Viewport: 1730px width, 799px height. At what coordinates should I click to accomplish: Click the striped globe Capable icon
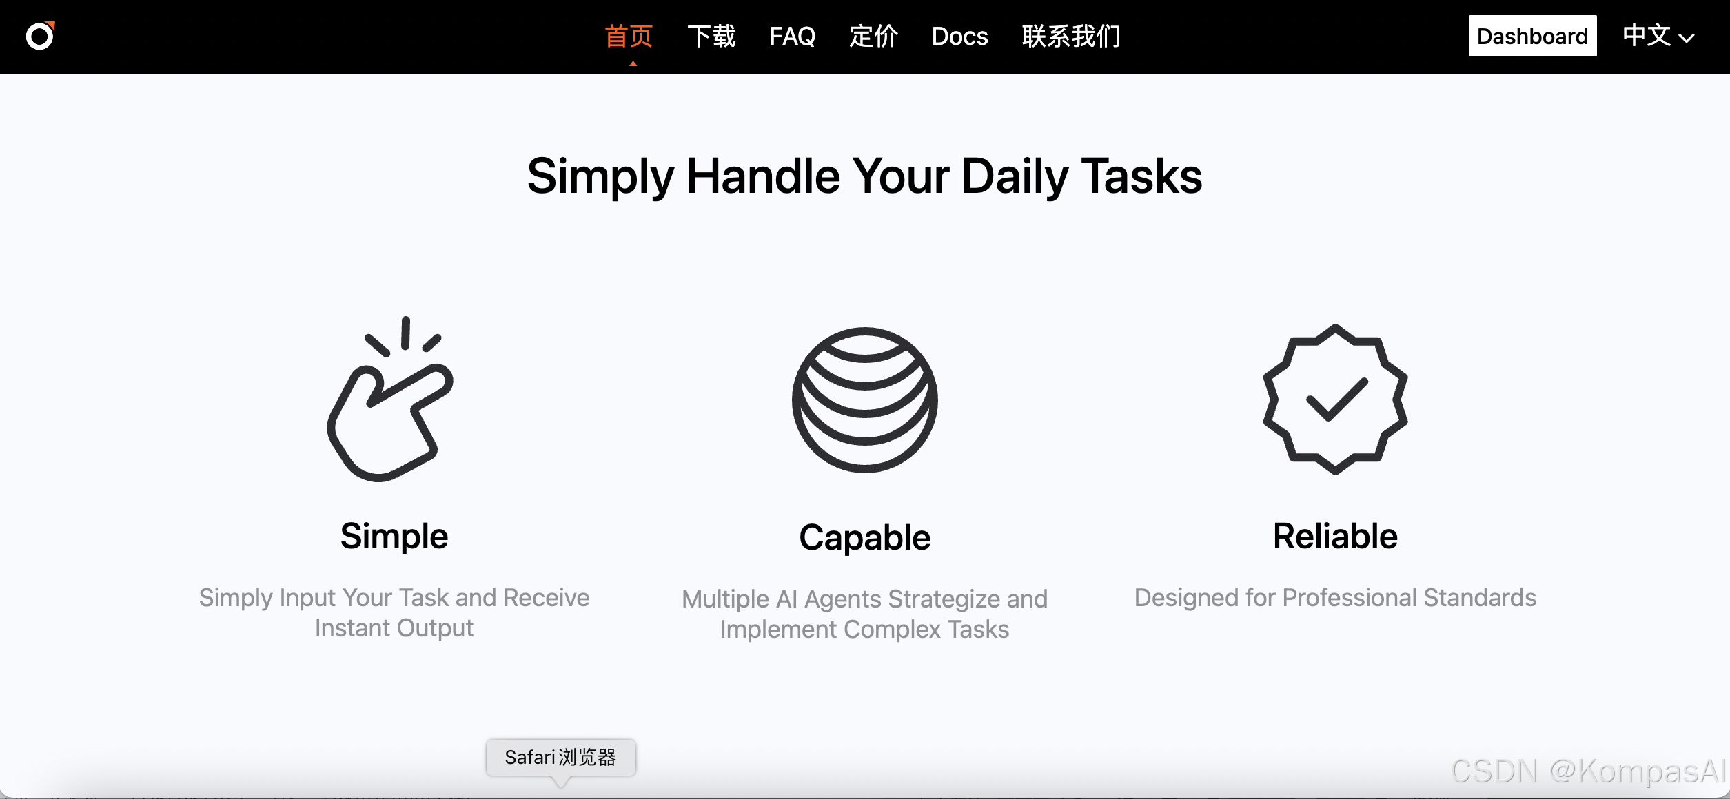pyautogui.click(x=864, y=399)
